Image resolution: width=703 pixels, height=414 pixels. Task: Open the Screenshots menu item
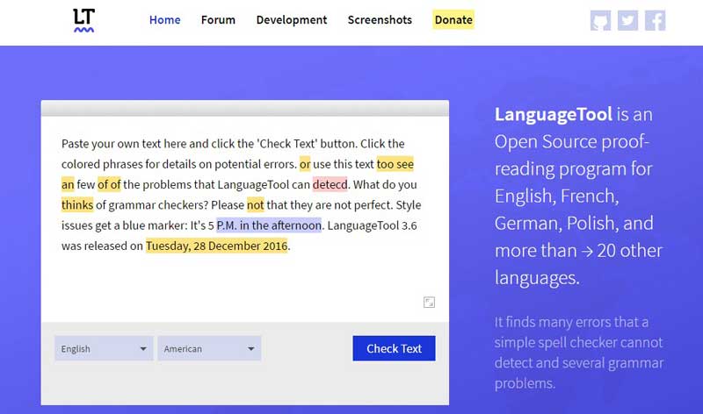click(x=380, y=20)
